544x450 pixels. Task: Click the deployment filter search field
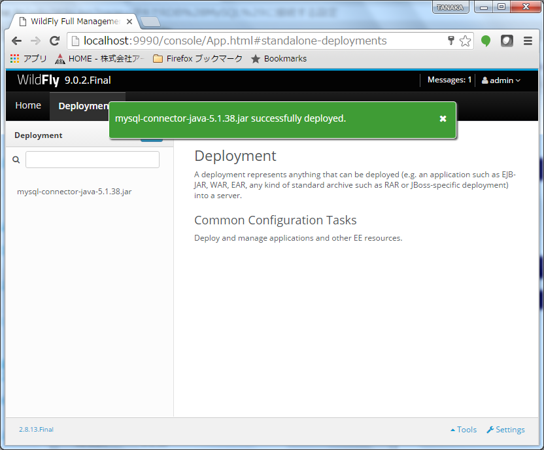[x=92, y=160]
